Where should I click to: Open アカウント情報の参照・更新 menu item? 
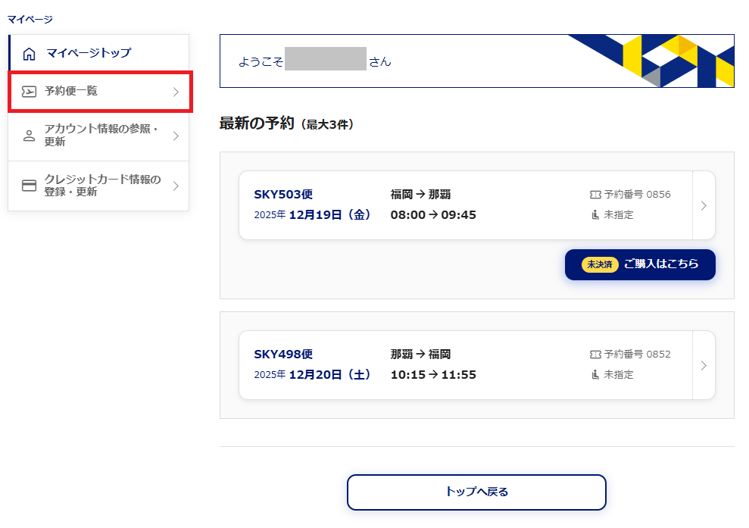[101, 136]
